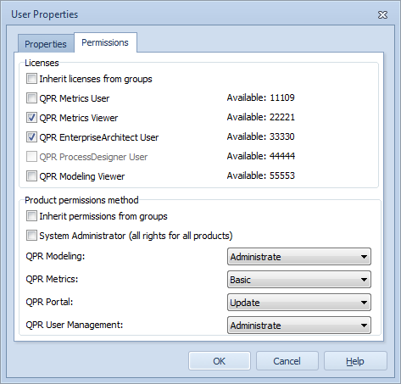
Task: Click the 'QPR User Management:' label
Action: pos(75,325)
